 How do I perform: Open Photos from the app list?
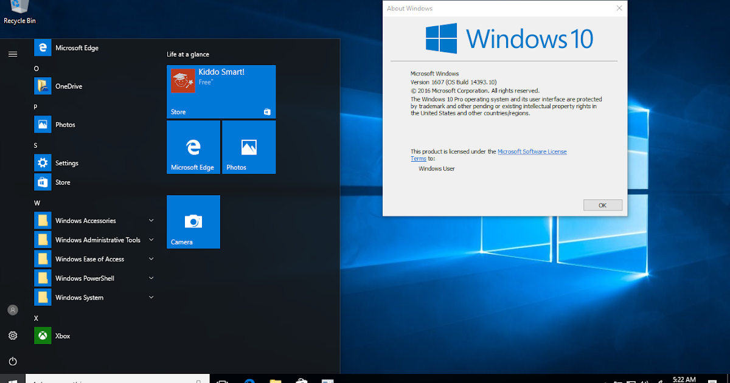[94, 125]
